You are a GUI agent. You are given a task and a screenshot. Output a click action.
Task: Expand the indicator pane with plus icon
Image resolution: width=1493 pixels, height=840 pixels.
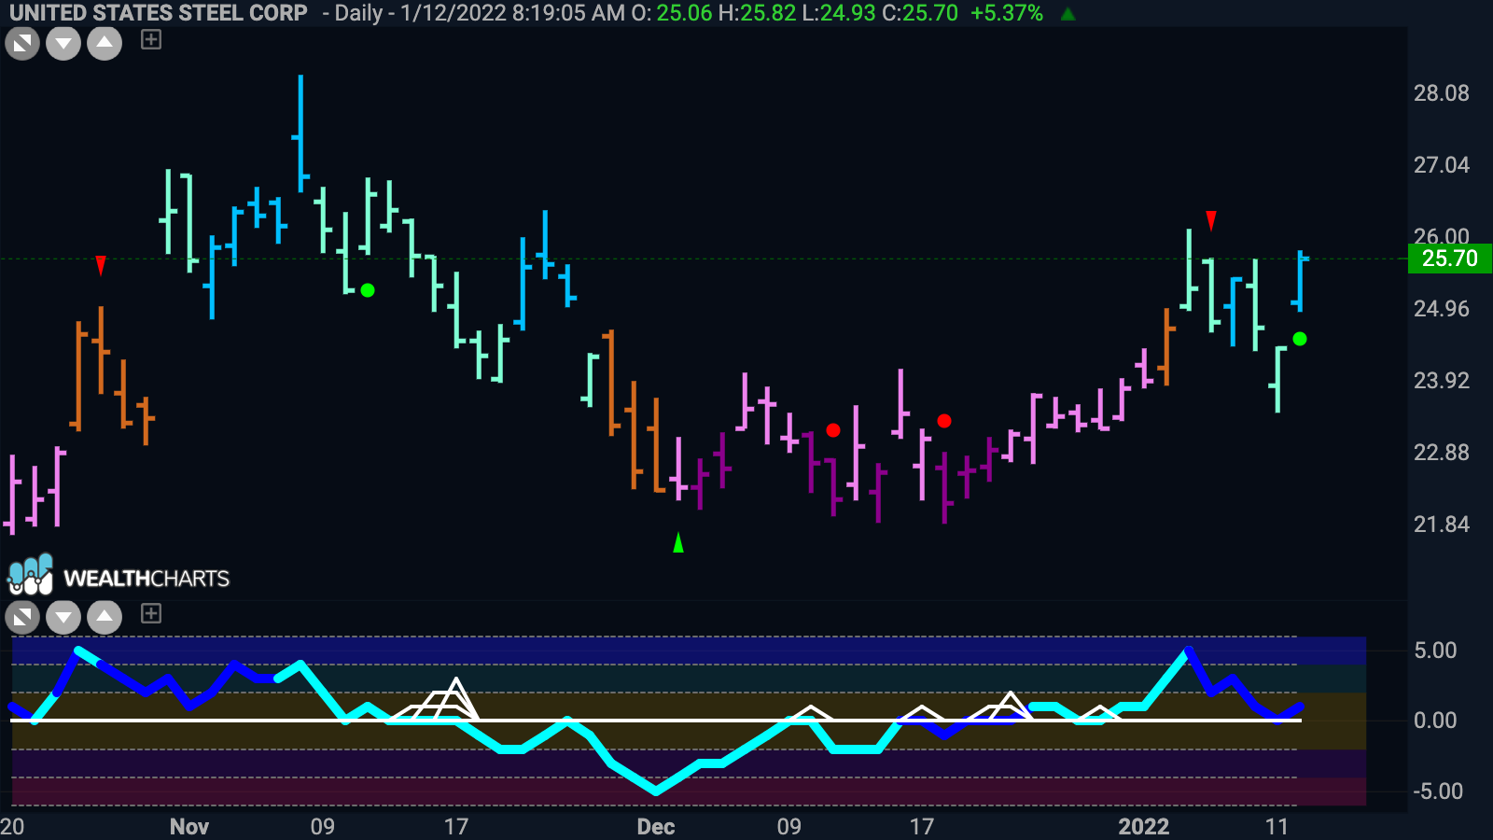coord(151,613)
